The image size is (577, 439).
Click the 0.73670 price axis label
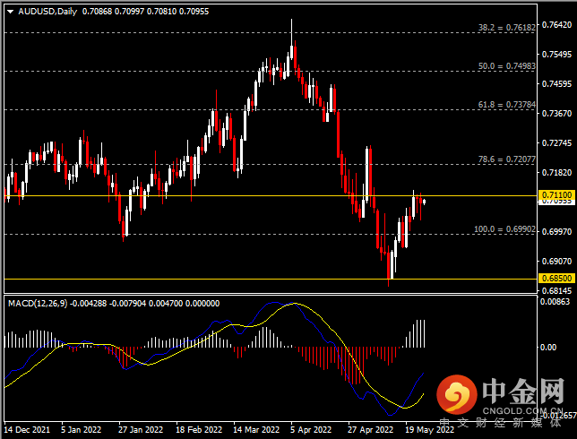556,114
